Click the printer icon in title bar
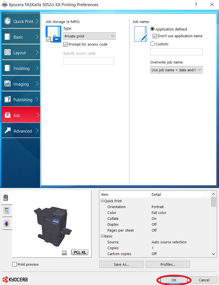This screenshot has height=285, width=219. point(5,4)
